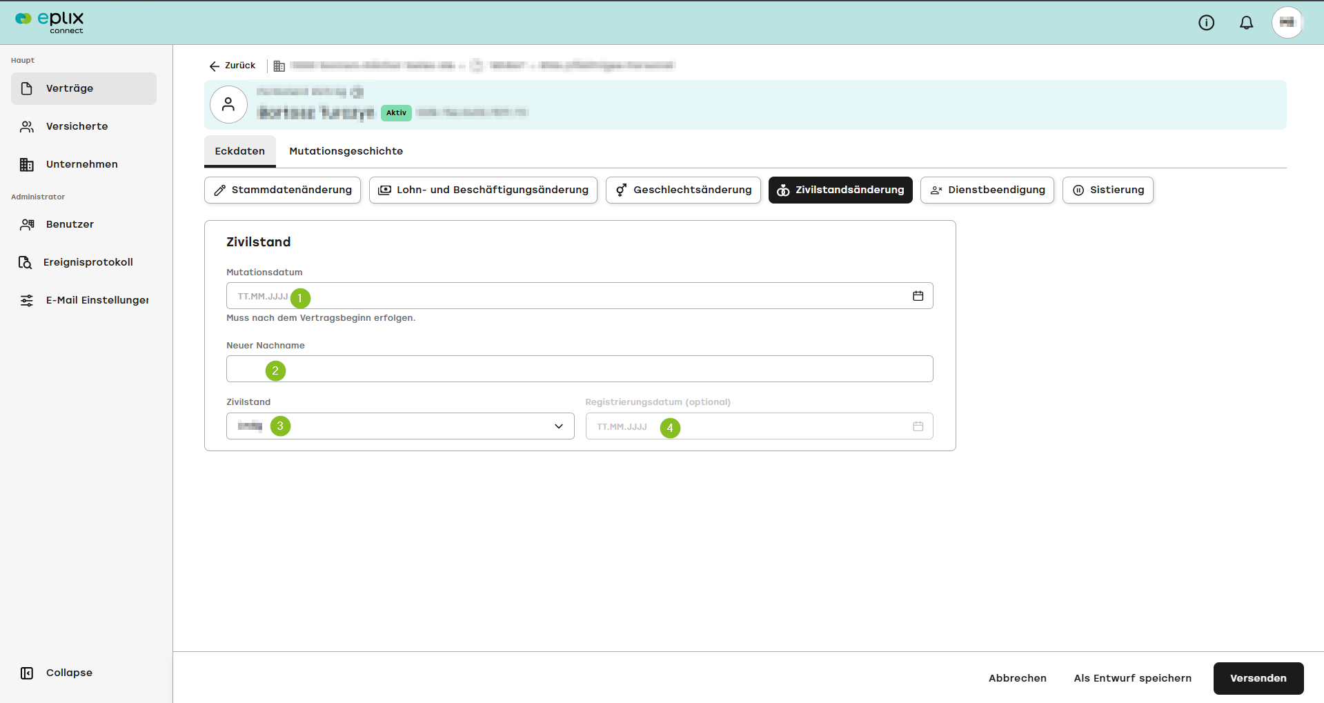
Task: Open the info icon in header
Action: [1206, 23]
